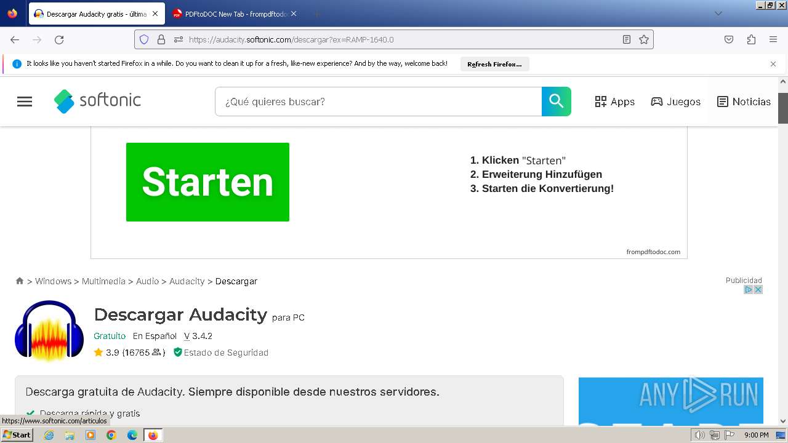Go to home breadcrumb icon
This screenshot has height=443, width=788.
[20, 281]
